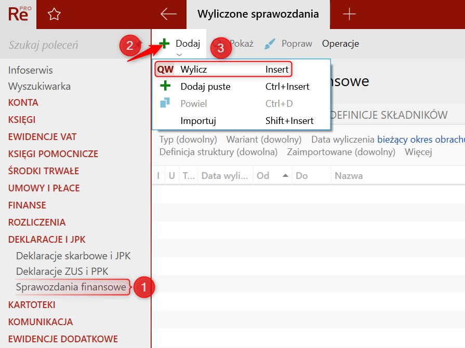Click the green plus icon beside Dodaj puste
The width and height of the screenshot is (465, 348).
tap(165, 86)
